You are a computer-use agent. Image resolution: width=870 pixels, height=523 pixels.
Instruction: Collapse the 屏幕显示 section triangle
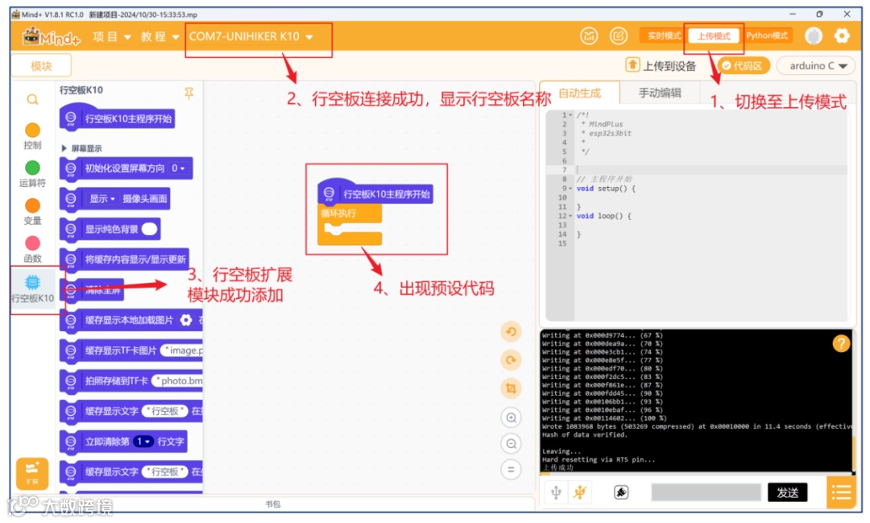click(64, 148)
